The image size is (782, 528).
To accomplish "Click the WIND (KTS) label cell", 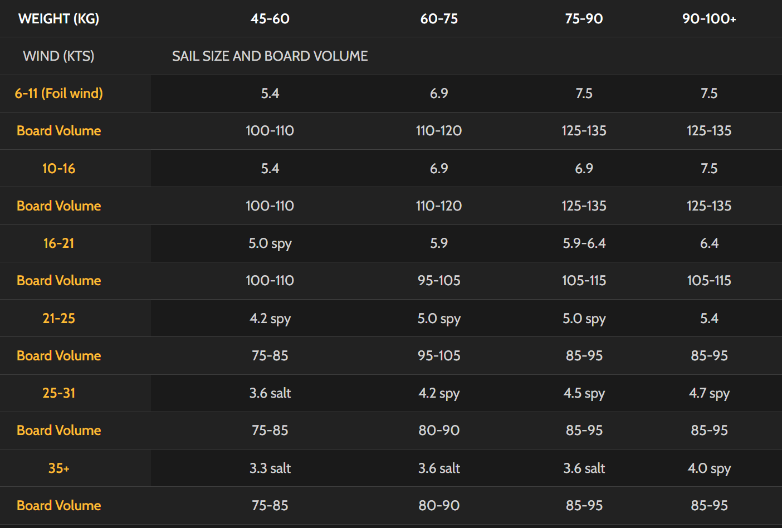I will 58,56.
